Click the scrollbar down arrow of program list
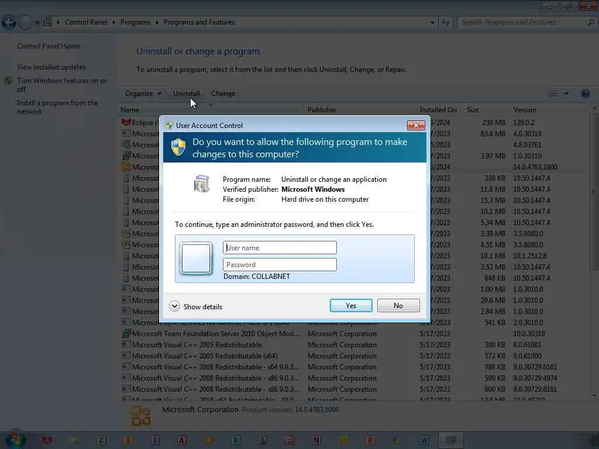This screenshot has width=599, height=449. pyautogui.click(x=594, y=396)
